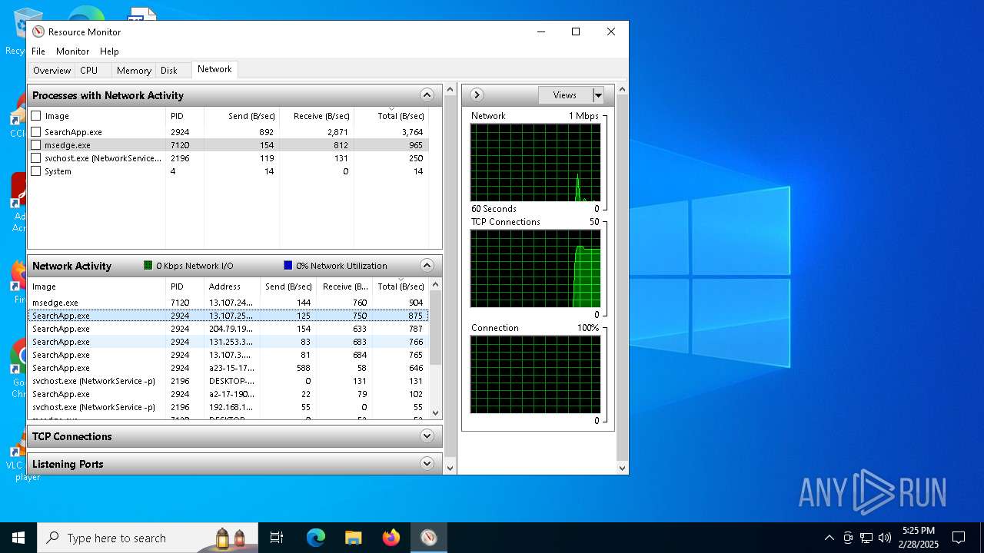Open the Start menu
The width and height of the screenshot is (984, 553).
(18, 538)
